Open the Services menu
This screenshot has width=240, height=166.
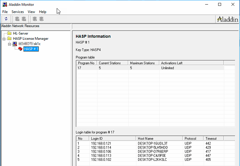[x=18, y=12]
